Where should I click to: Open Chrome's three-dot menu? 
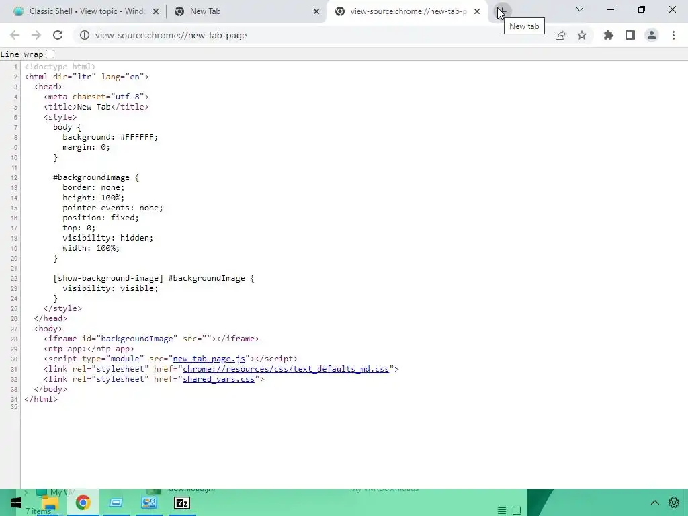click(673, 35)
